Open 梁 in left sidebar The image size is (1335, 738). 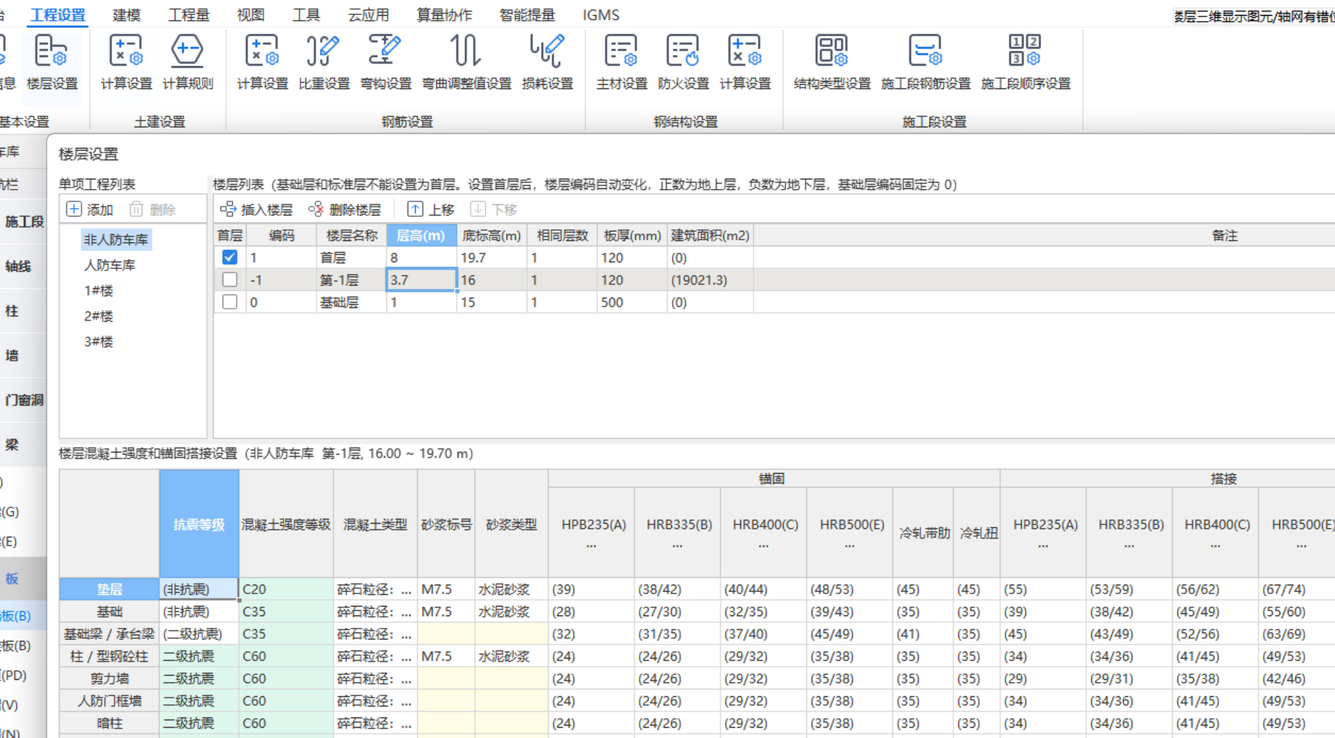(x=12, y=444)
